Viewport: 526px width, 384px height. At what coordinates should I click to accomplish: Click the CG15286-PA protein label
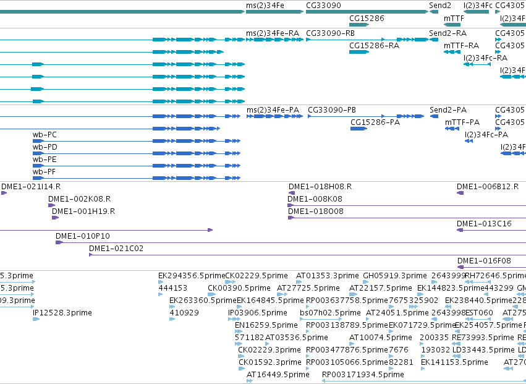point(375,122)
